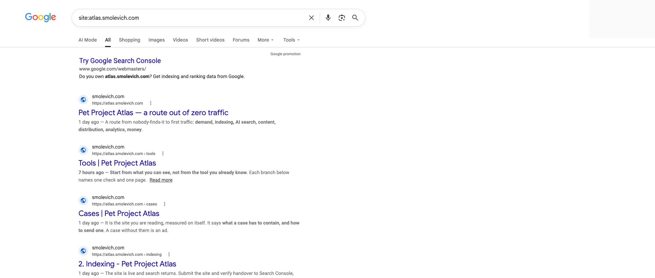Click into the search input field
This screenshot has height=278, width=655.
click(x=191, y=18)
